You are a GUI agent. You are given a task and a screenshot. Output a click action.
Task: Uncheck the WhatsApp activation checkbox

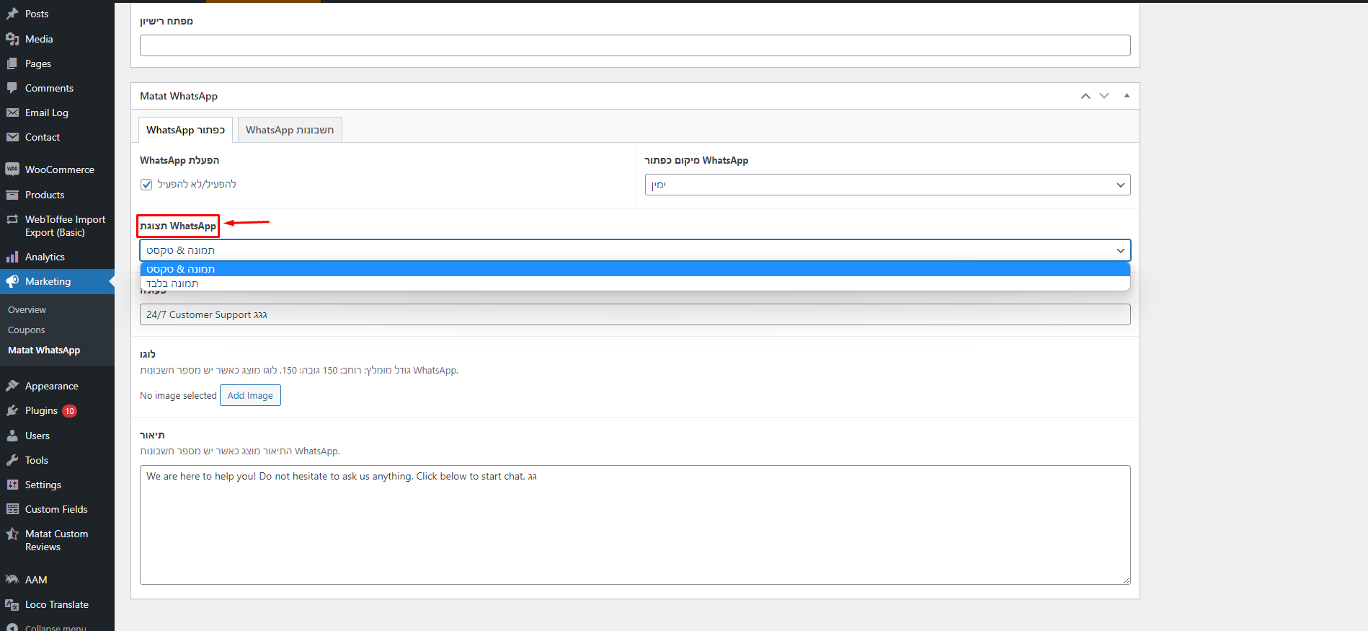[x=146, y=185]
